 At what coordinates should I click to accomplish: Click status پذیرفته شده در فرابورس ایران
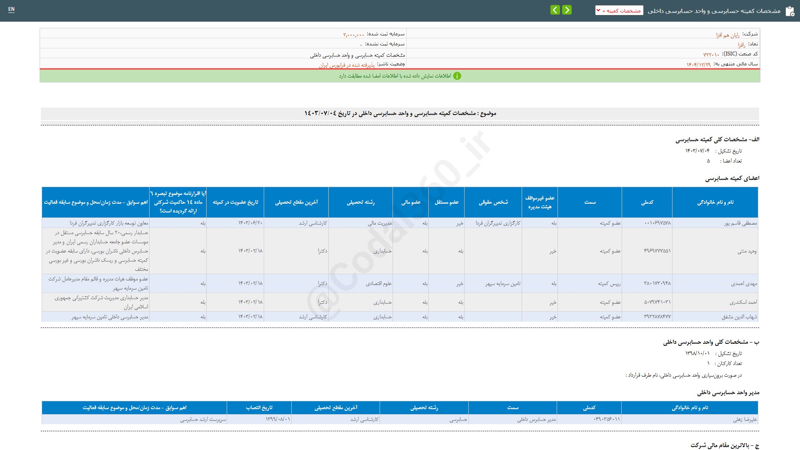click(347, 65)
